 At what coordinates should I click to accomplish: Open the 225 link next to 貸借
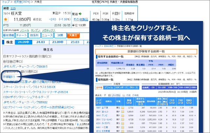click(x=13, y=8)
